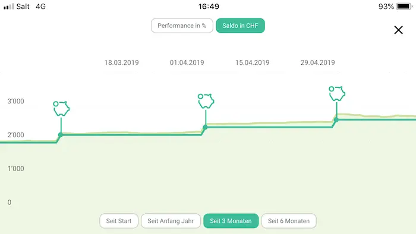
Task: Close the chart with the X icon
Action: coord(398,30)
